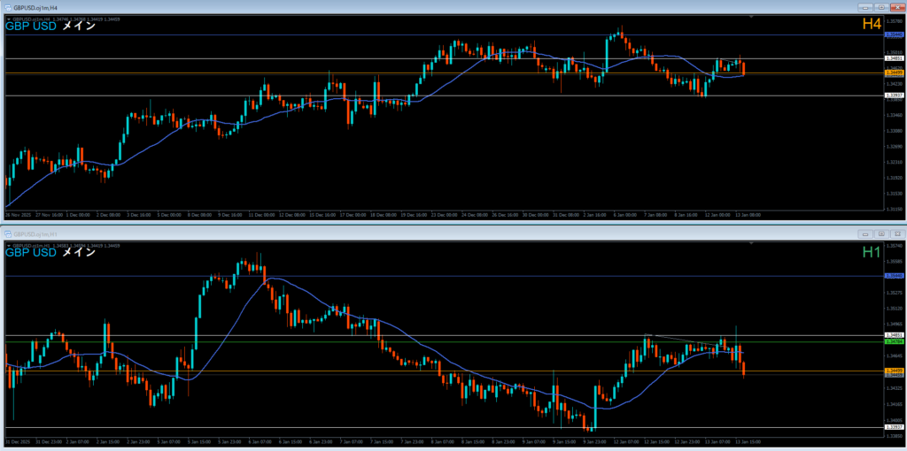Click the green H1 timeframe label
907x451 pixels.
click(872, 252)
